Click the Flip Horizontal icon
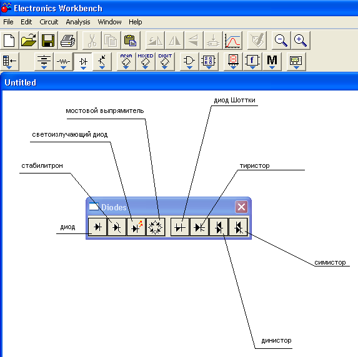The height and width of the screenshot is (357, 358). [174, 41]
